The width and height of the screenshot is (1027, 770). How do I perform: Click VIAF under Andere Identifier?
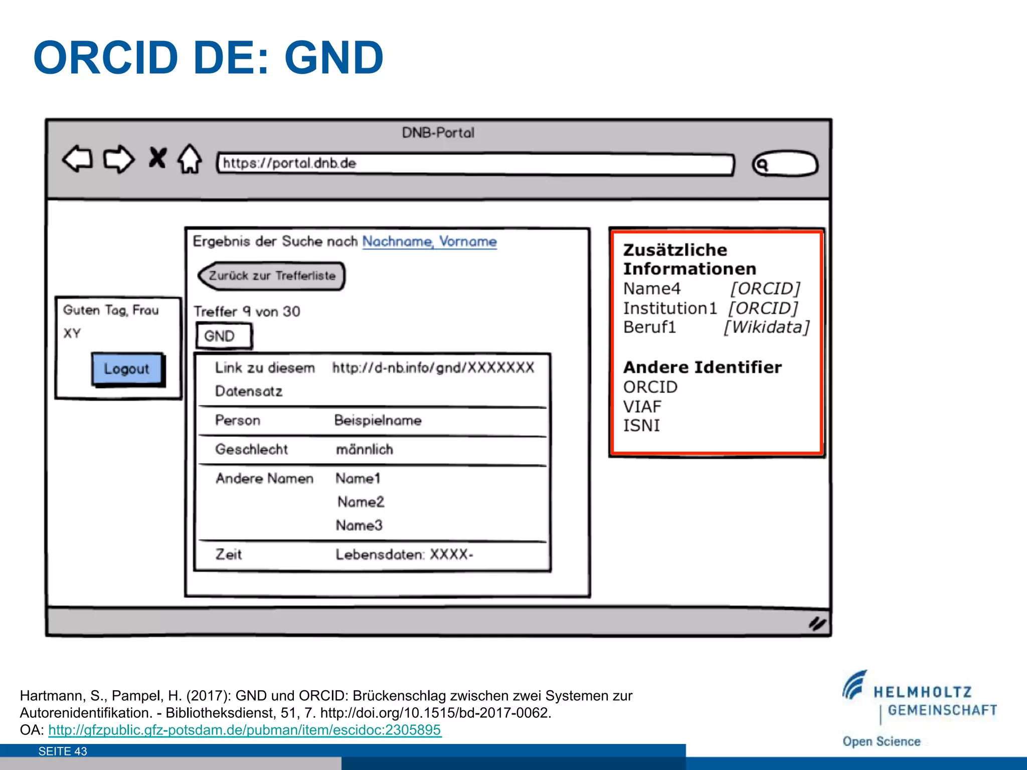tap(642, 407)
